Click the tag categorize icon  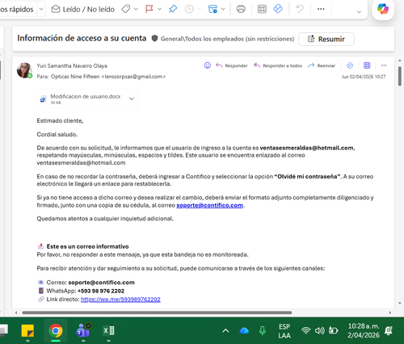click(125, 10)
